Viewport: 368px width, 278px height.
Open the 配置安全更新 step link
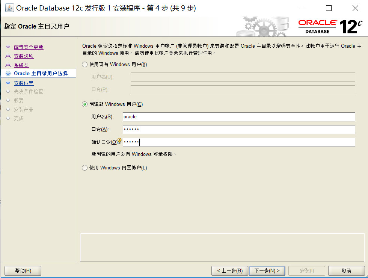pos(29,47)
